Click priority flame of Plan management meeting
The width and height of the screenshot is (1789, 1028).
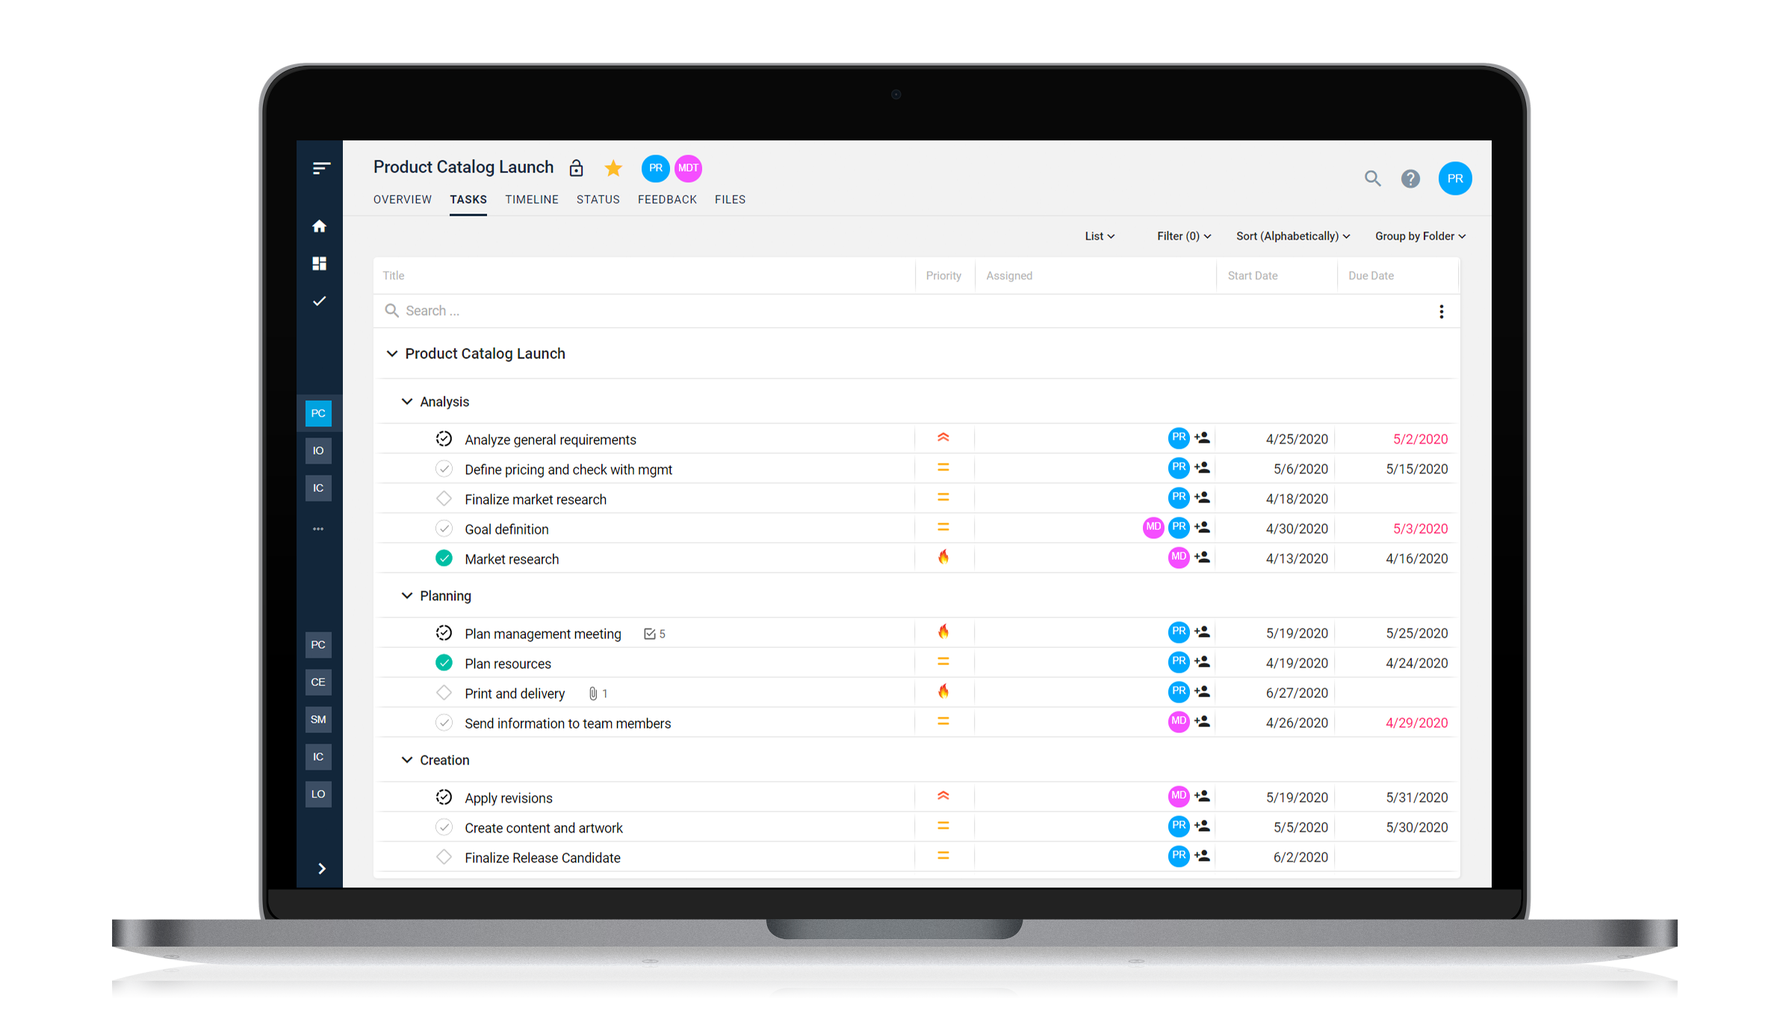point(943,632)
